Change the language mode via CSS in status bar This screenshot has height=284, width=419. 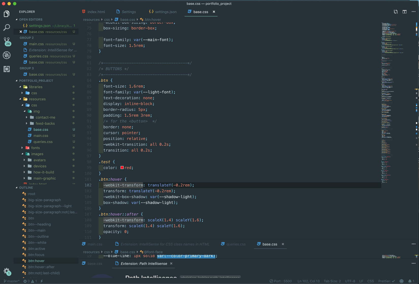(371, 281)
